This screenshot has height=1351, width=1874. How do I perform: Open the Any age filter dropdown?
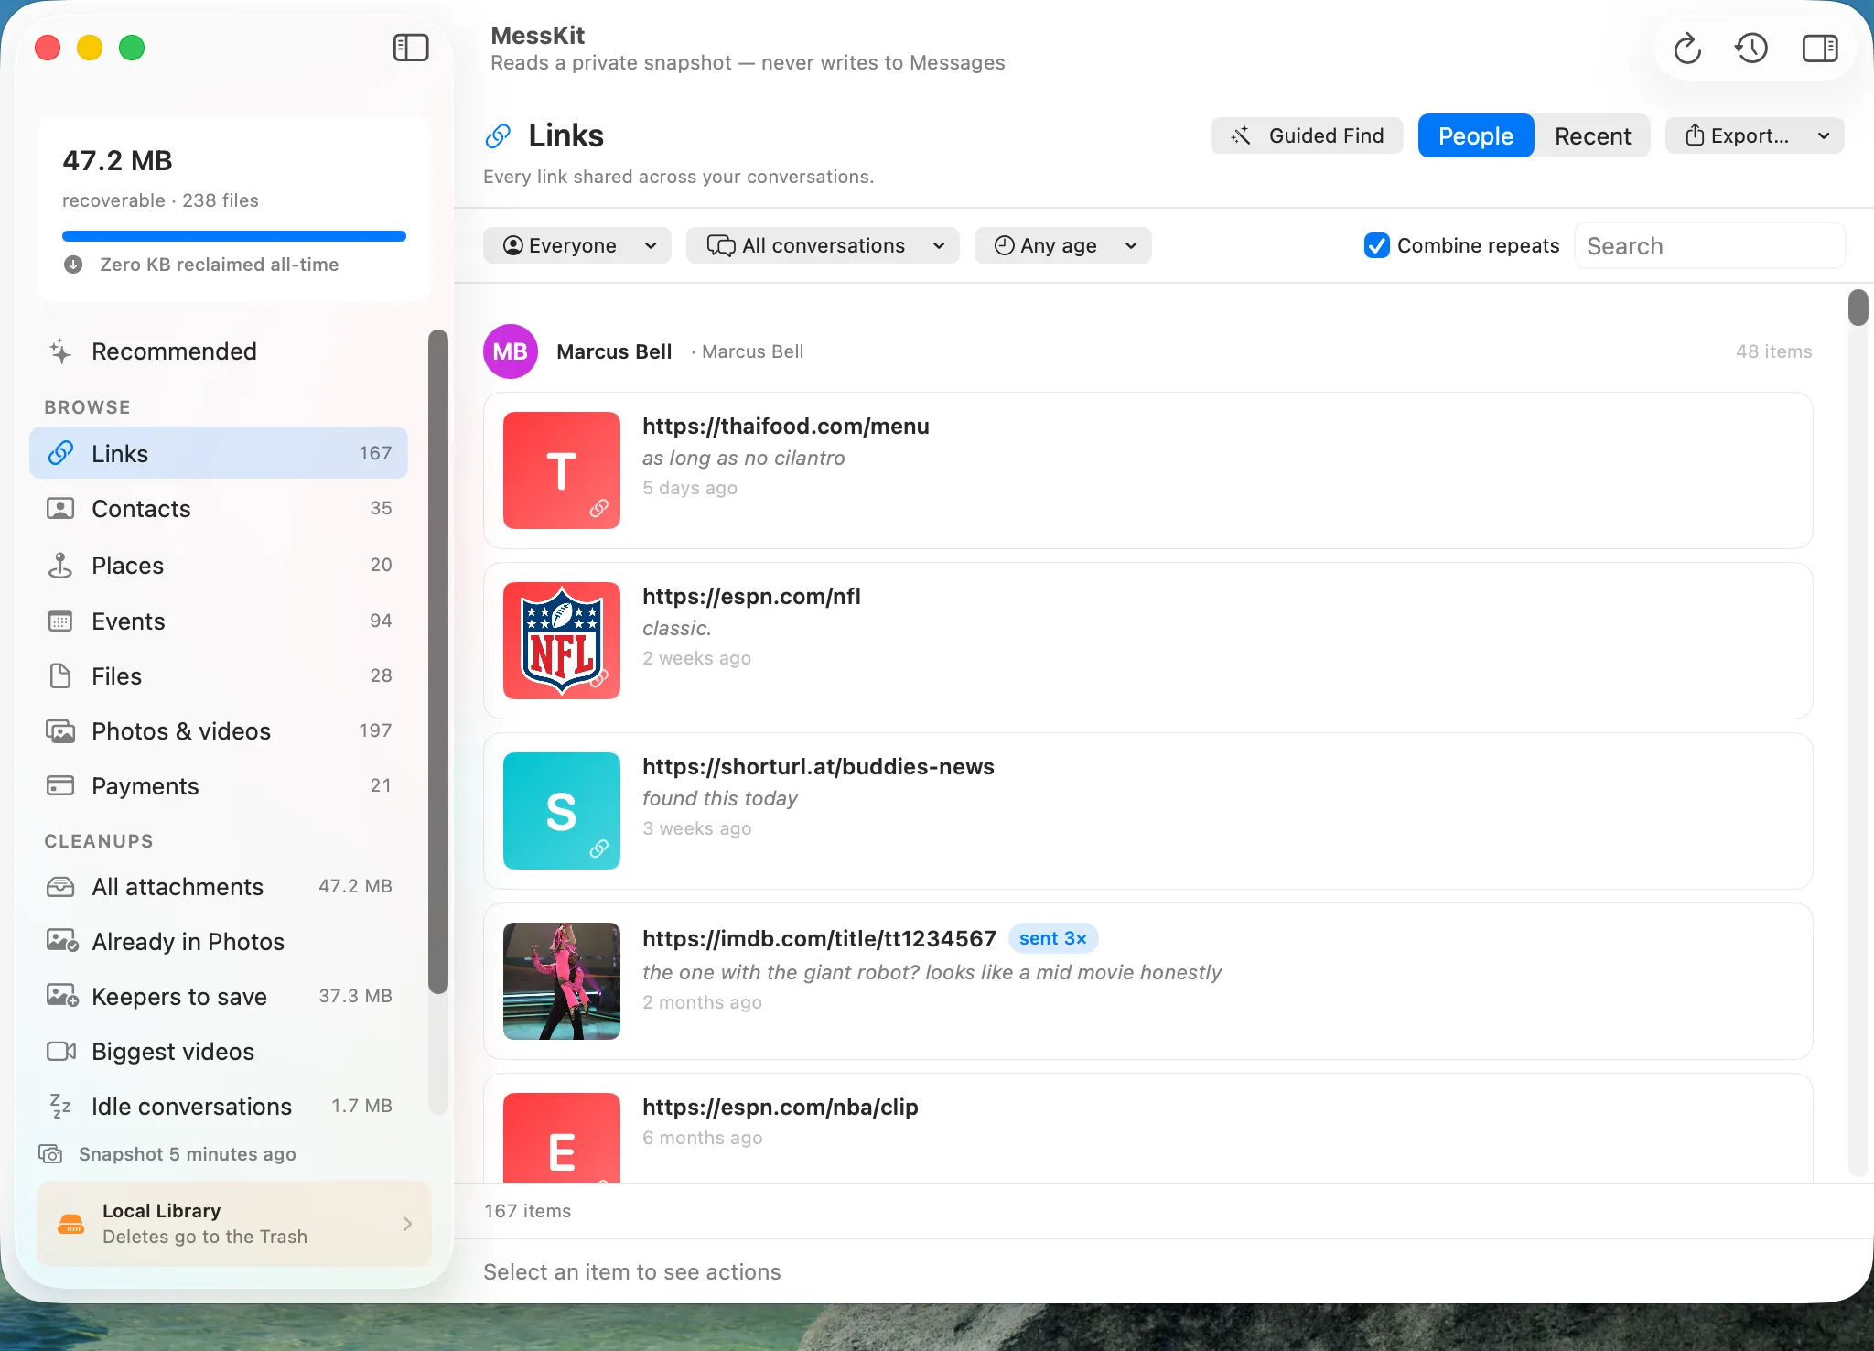pyautogui.click(x=1062, y=245)
